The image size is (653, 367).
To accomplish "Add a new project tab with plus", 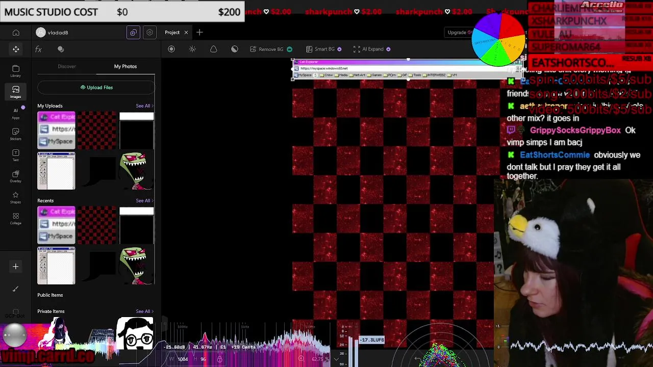I will point(199,33).
